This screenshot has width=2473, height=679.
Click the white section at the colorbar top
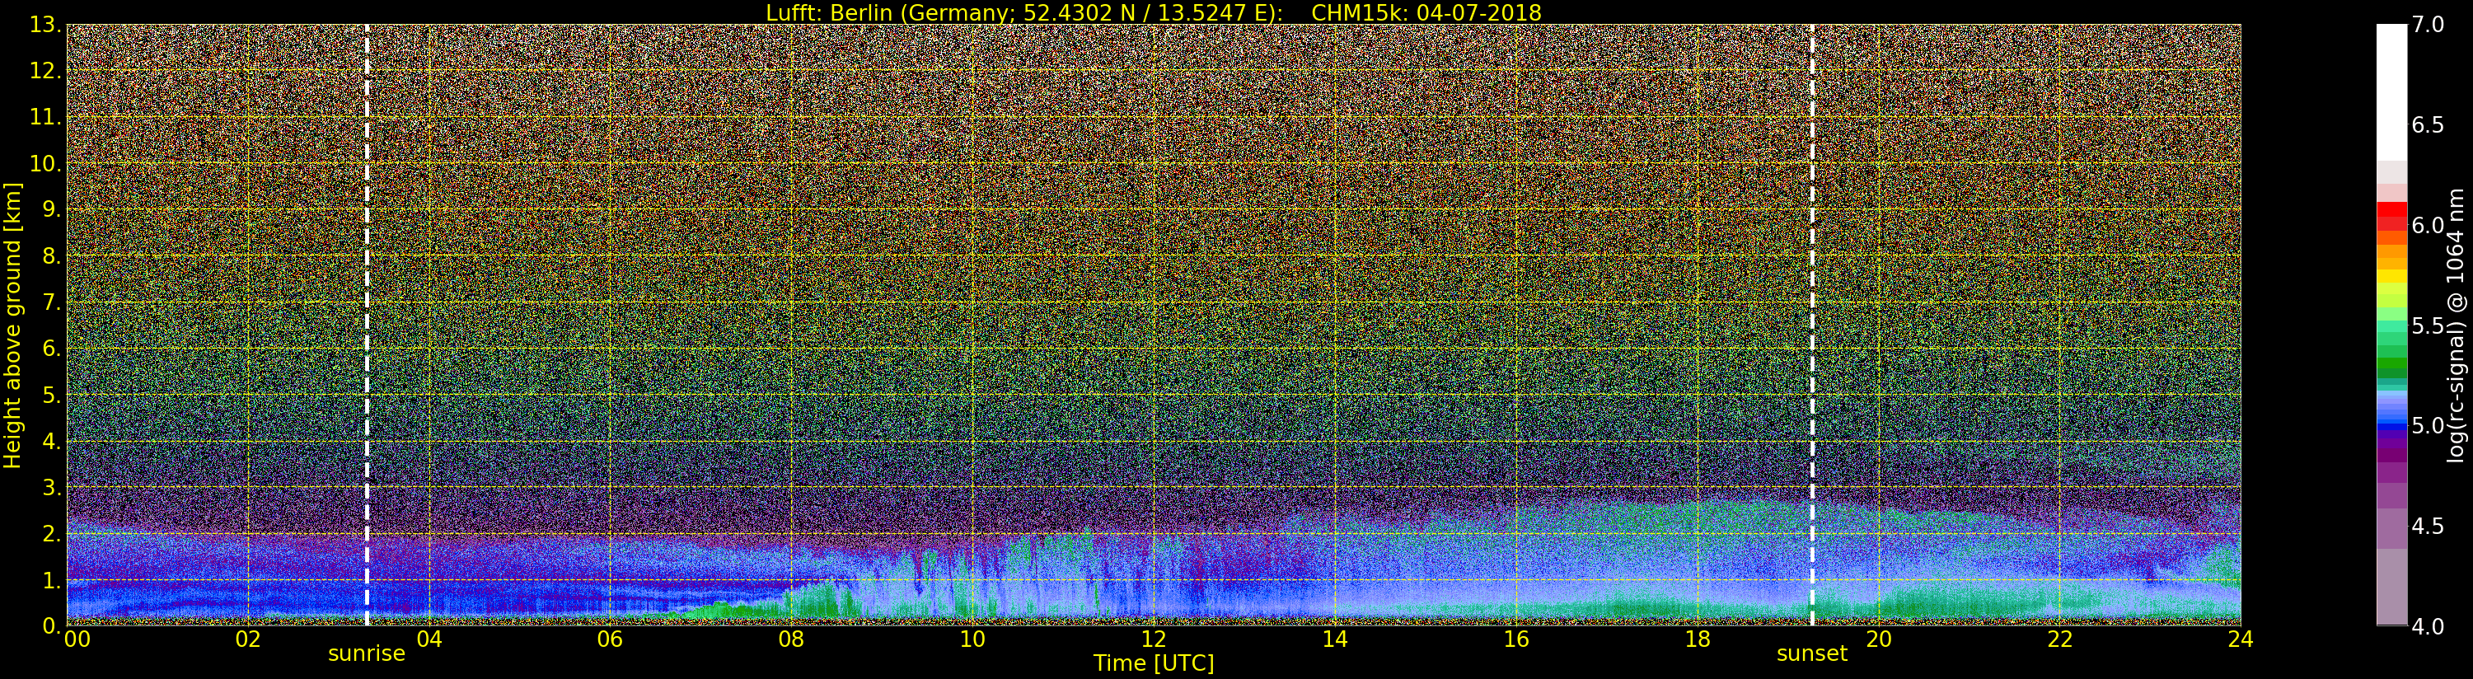tap(2391, 92)
